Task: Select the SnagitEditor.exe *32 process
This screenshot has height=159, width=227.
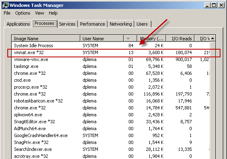Action: tap(111, 122)
